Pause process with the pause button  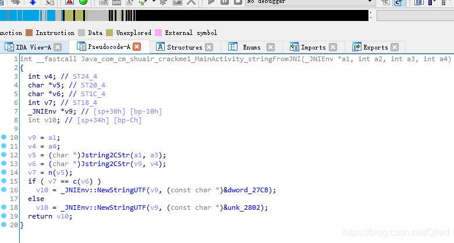[x=225, y=2]
